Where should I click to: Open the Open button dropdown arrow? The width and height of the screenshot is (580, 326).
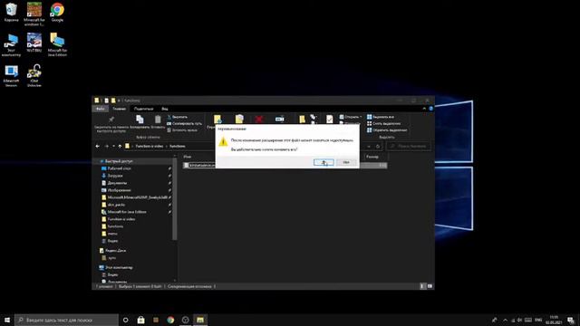click(x=361, y=117)
